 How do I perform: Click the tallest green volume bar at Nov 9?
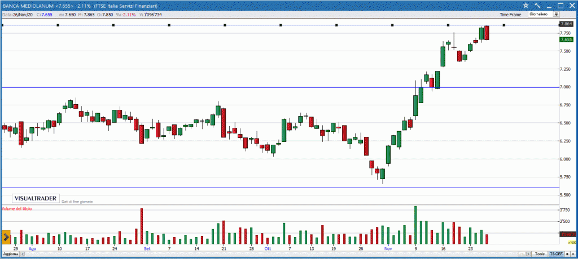[415, 225]
